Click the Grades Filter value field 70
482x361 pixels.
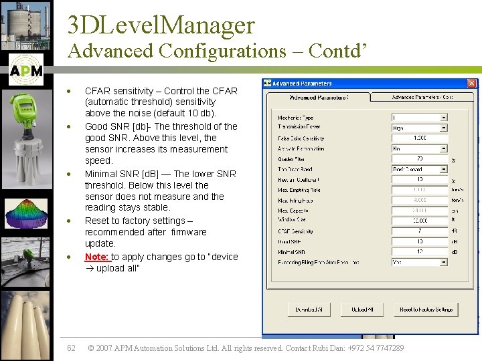click(420, 158)
